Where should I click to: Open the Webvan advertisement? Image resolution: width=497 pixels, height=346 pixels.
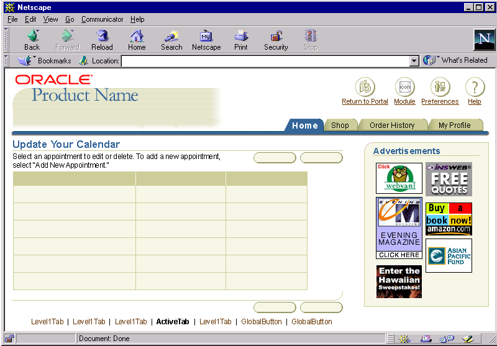tap(399, 178)
